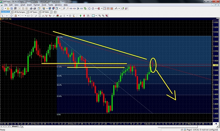Viewport: 220px width, 131px height.
Task: Click the search go arrow button
Action: [55, 12]
